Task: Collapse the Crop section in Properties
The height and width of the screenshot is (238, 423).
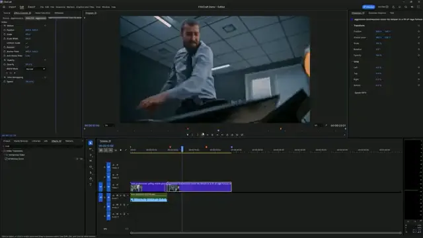Action: tap(352, 61)
